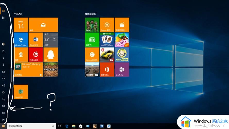Launch the Fallout Shelter tile
Image resolution: width=229 pixels, height=129 pixels.
pyautogui.click(x=122, y=55)
